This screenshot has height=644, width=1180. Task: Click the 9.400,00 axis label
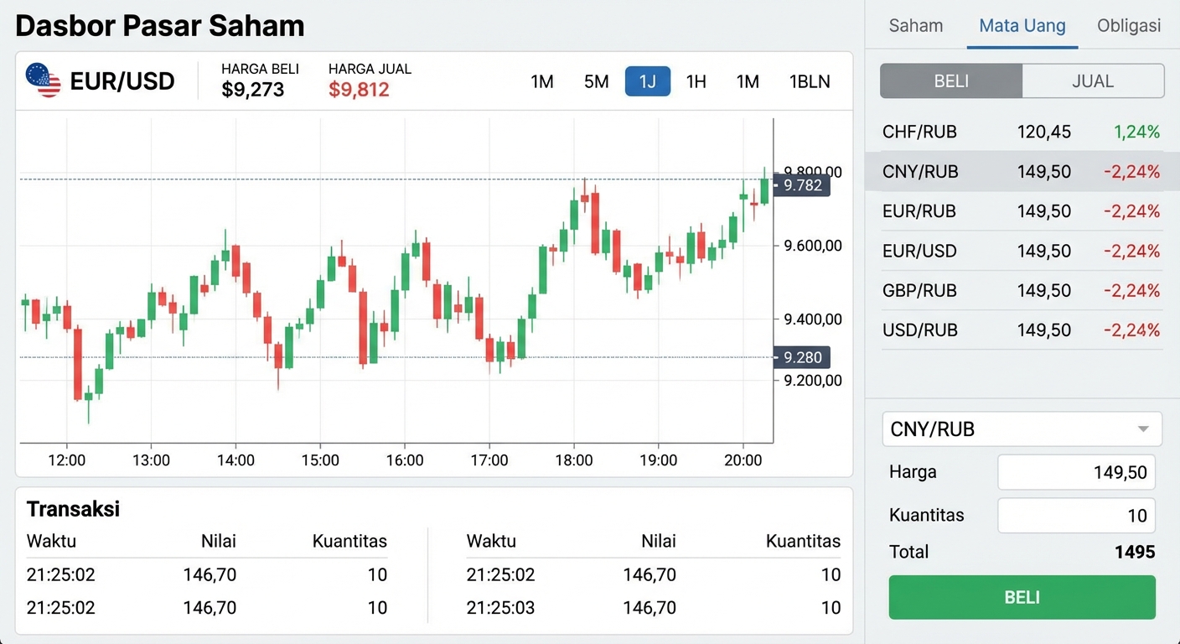[x=813, y=319]
